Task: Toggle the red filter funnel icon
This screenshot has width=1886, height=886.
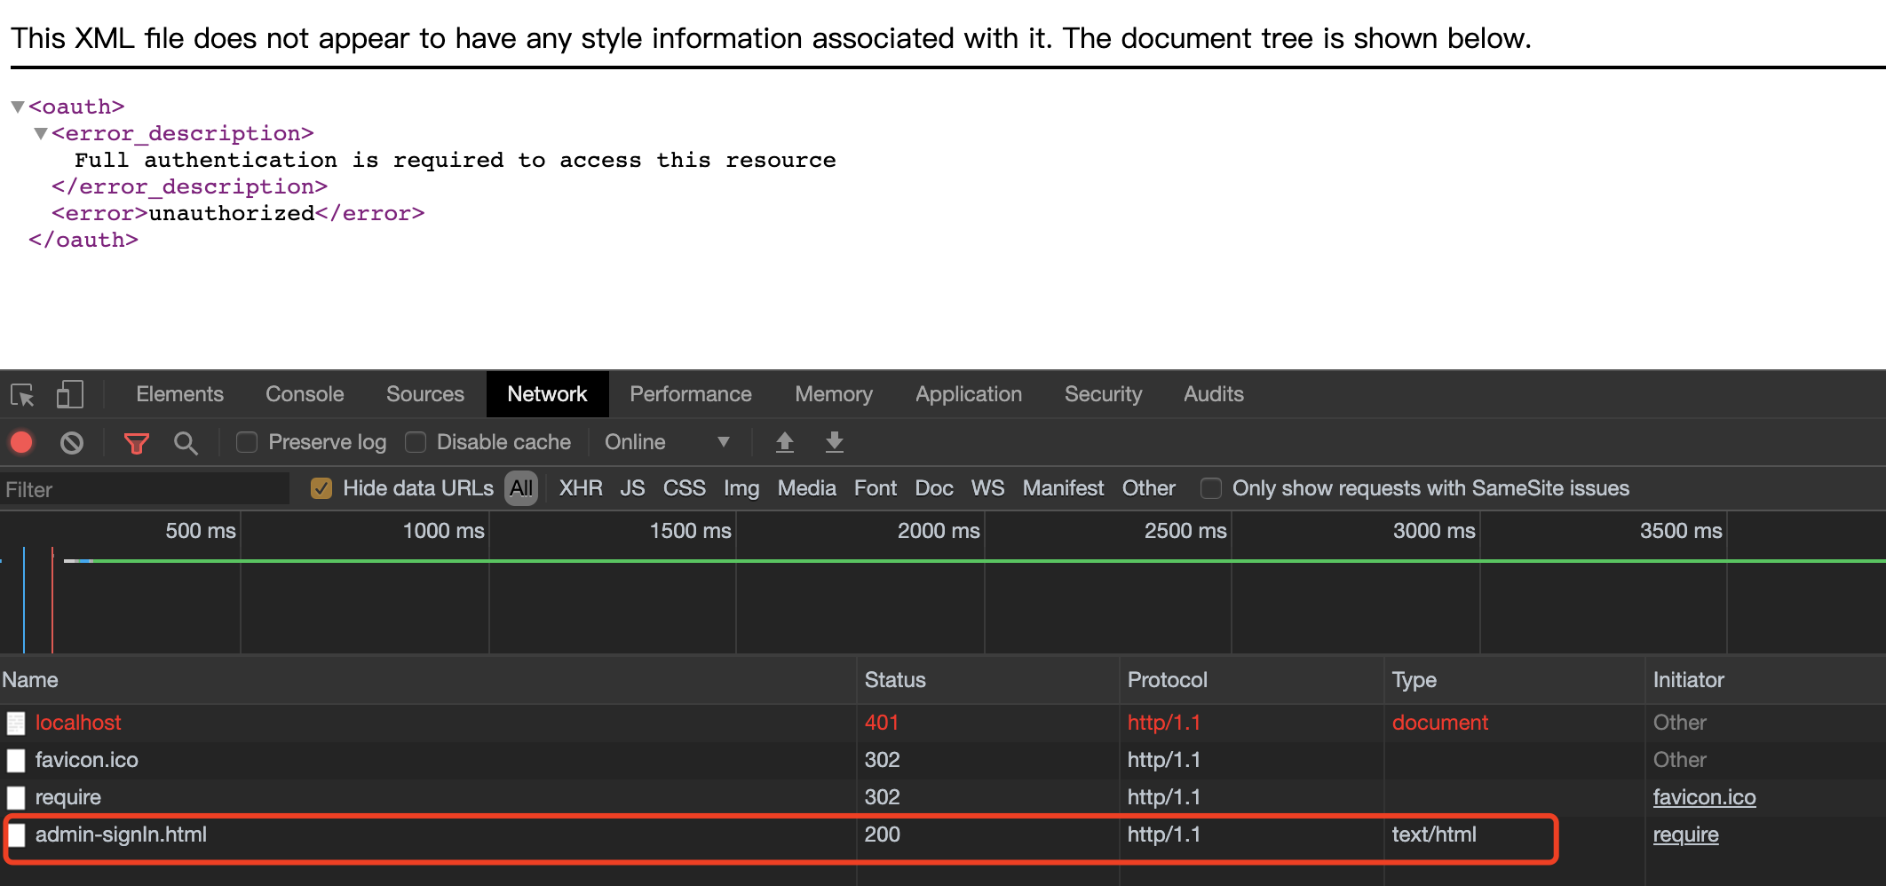Action: coord(136,442)
